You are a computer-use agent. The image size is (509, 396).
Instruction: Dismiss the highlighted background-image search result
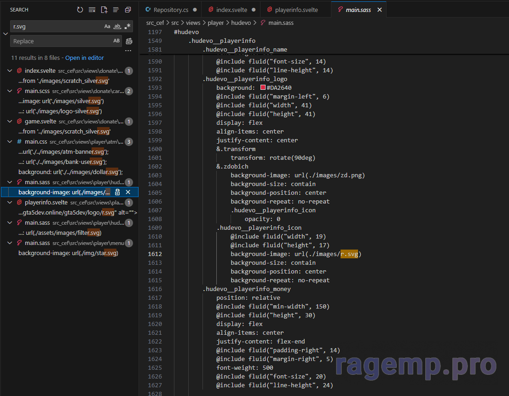pos(128,192)
